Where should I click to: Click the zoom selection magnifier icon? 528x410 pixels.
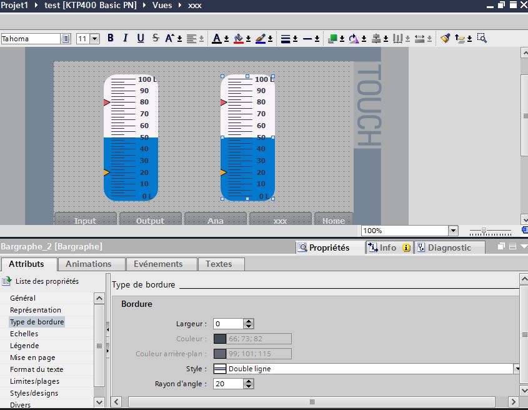(482, 38)
